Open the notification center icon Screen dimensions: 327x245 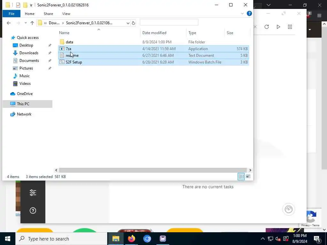tap(317, 239)
